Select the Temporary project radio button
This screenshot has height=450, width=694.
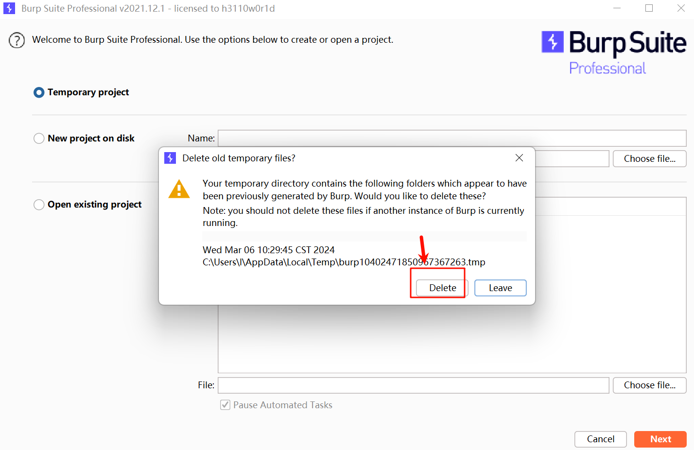[x=39, y=92]
